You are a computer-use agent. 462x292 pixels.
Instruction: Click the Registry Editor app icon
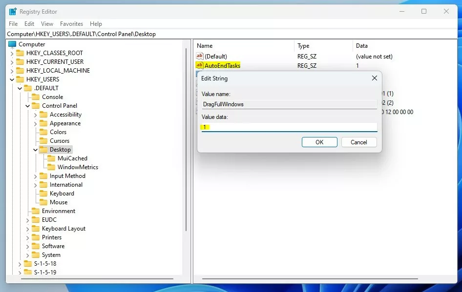13,12
